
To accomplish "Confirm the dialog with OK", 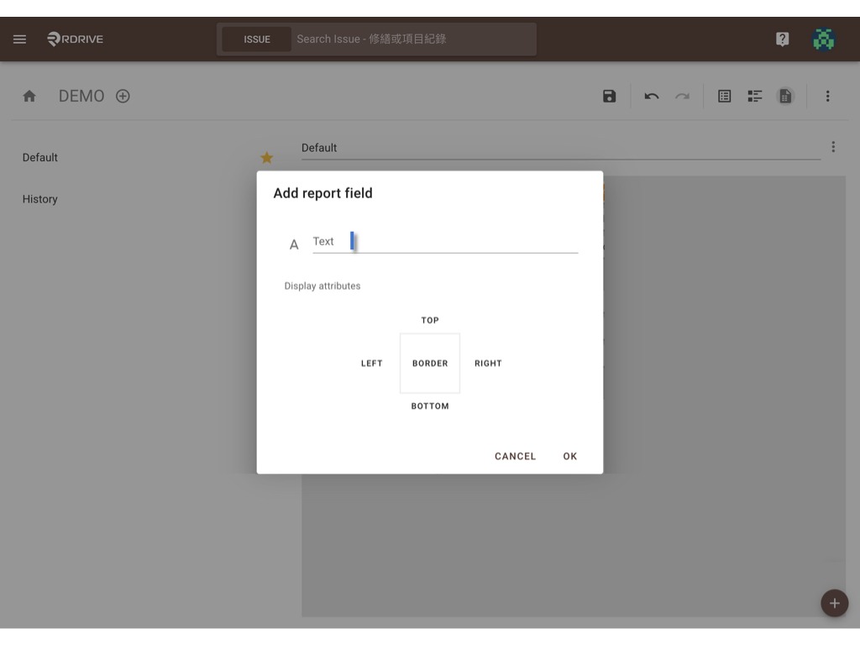I will [570, 456].
